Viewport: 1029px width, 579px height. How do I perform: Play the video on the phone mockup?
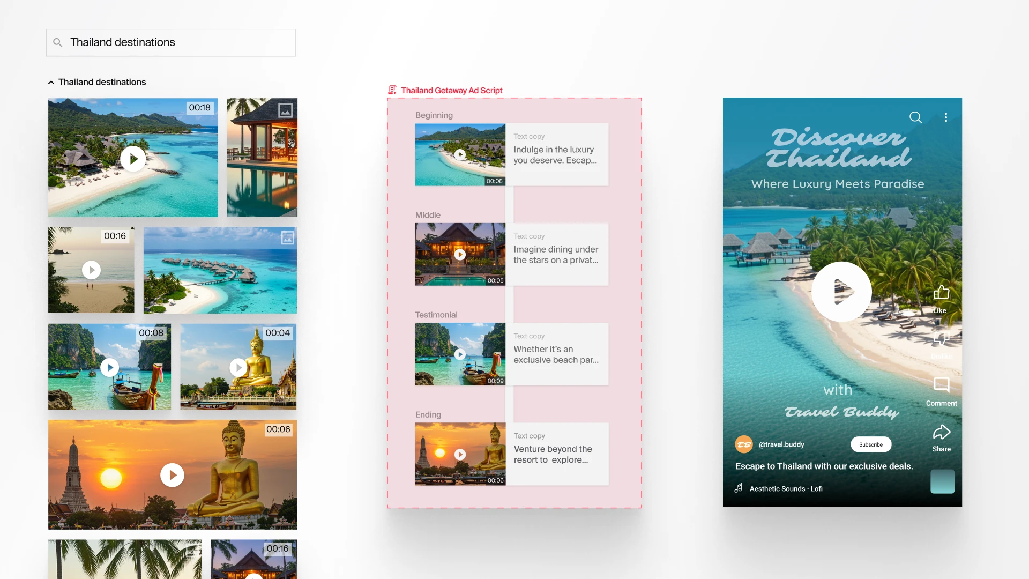841,292
